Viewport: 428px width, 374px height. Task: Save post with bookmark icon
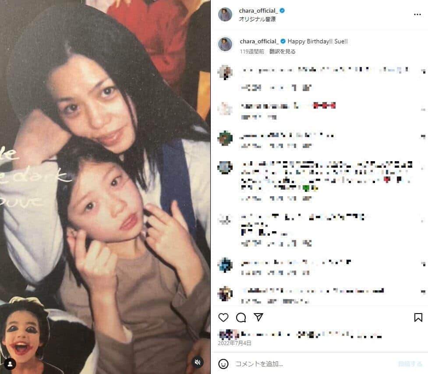418,317
